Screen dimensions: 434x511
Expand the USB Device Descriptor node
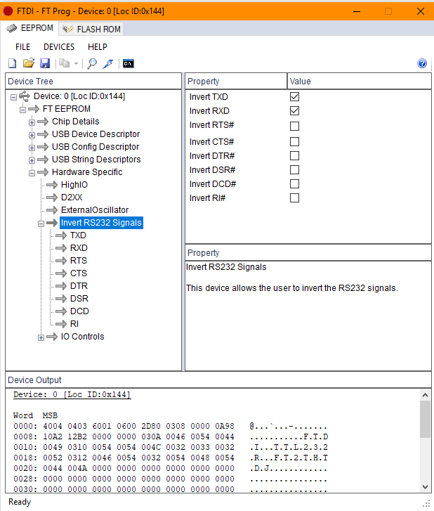click(32, 135)
